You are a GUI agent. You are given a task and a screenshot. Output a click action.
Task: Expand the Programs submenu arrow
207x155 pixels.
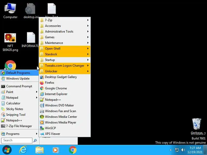pos(36,134)
